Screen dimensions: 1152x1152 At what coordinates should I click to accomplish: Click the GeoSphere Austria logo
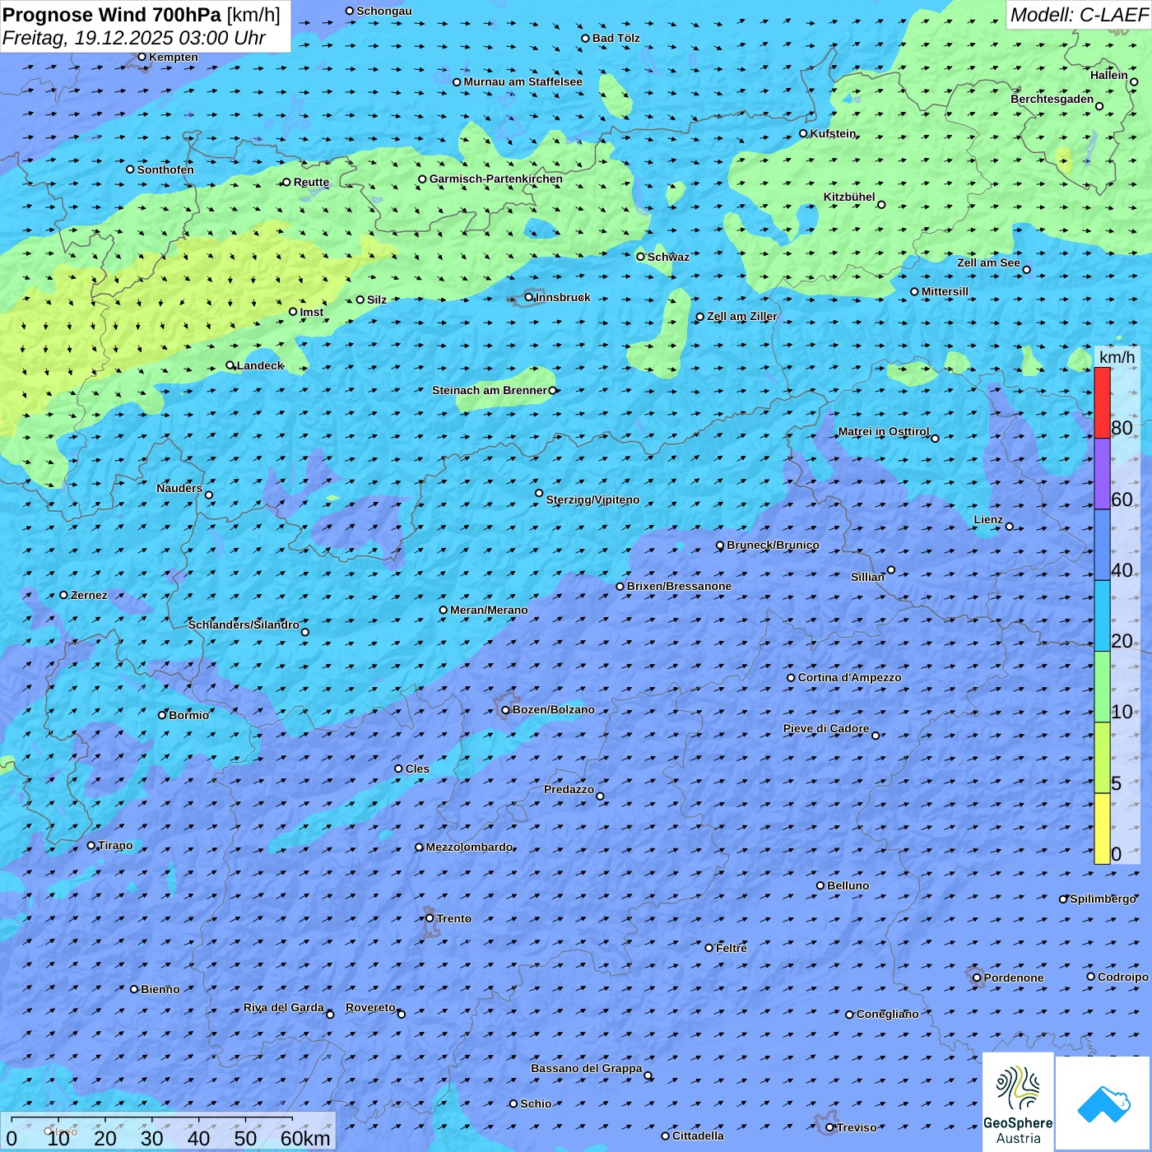(x=1018, y=1103)
